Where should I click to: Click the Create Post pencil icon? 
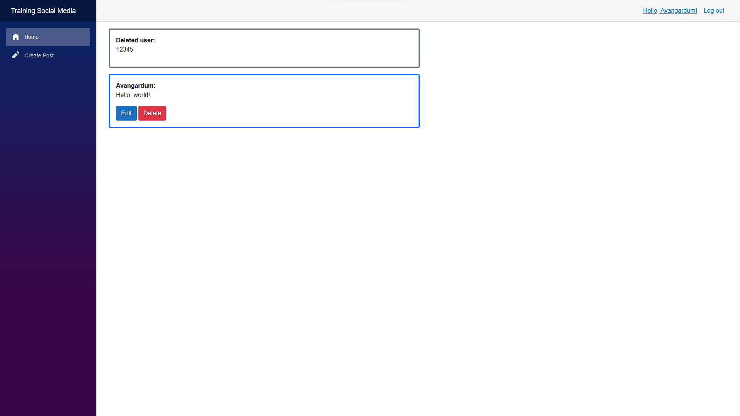click(16, 55)
